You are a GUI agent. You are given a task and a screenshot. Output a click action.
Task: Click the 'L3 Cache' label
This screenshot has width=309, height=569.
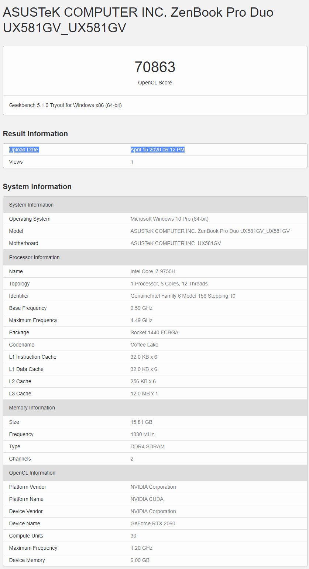pos(20,394)
